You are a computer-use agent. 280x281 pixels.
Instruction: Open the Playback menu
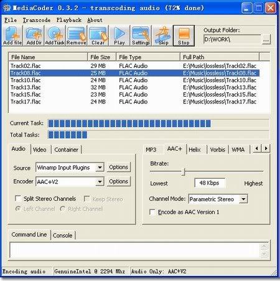(x=69, y=20)
